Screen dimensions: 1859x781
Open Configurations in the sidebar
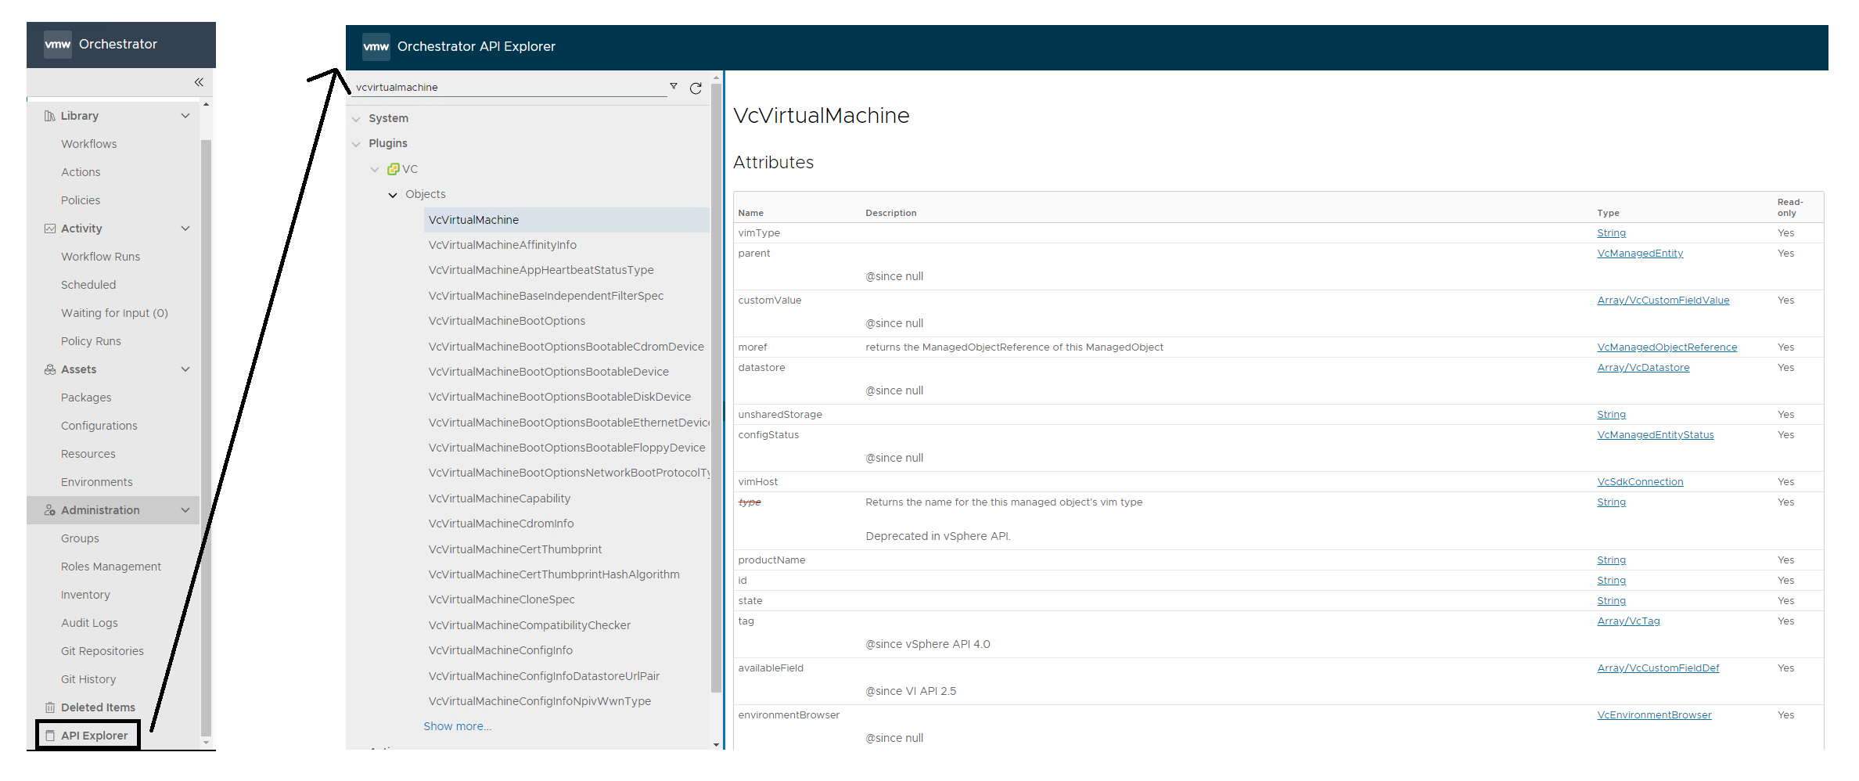[99, 426]
